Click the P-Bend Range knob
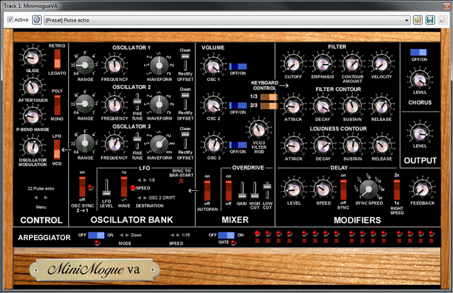 click(x=33, y=116)
